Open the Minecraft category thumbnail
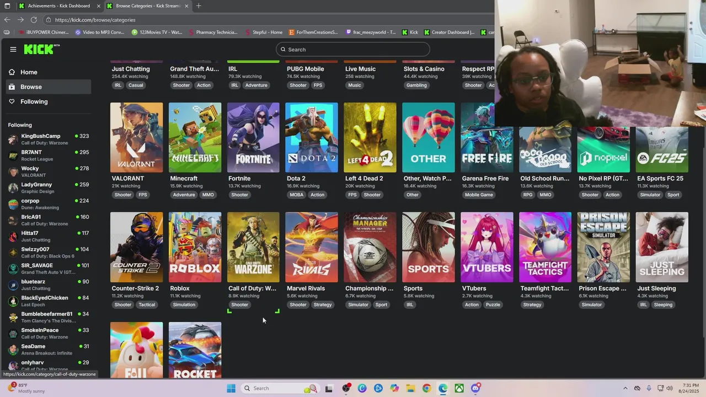Screen dimensions: 706x397 [195, 137]
